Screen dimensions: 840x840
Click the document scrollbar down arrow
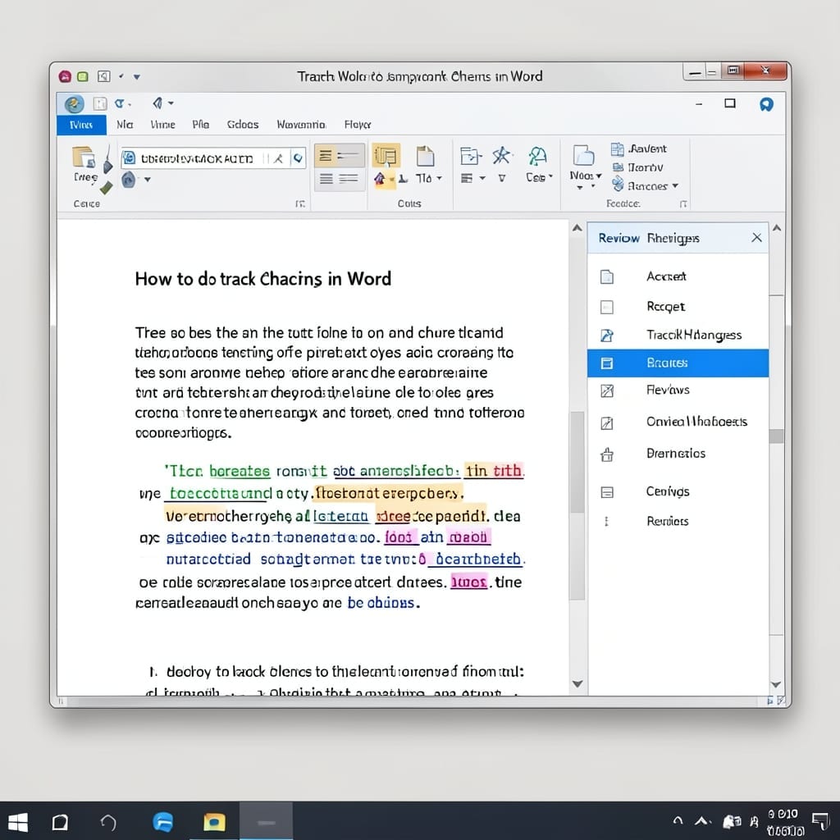[577, 683]
